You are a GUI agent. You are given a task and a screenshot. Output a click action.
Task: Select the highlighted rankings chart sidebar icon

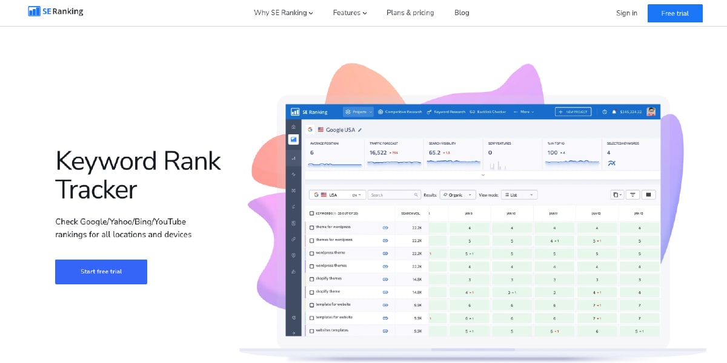(293, 139)
